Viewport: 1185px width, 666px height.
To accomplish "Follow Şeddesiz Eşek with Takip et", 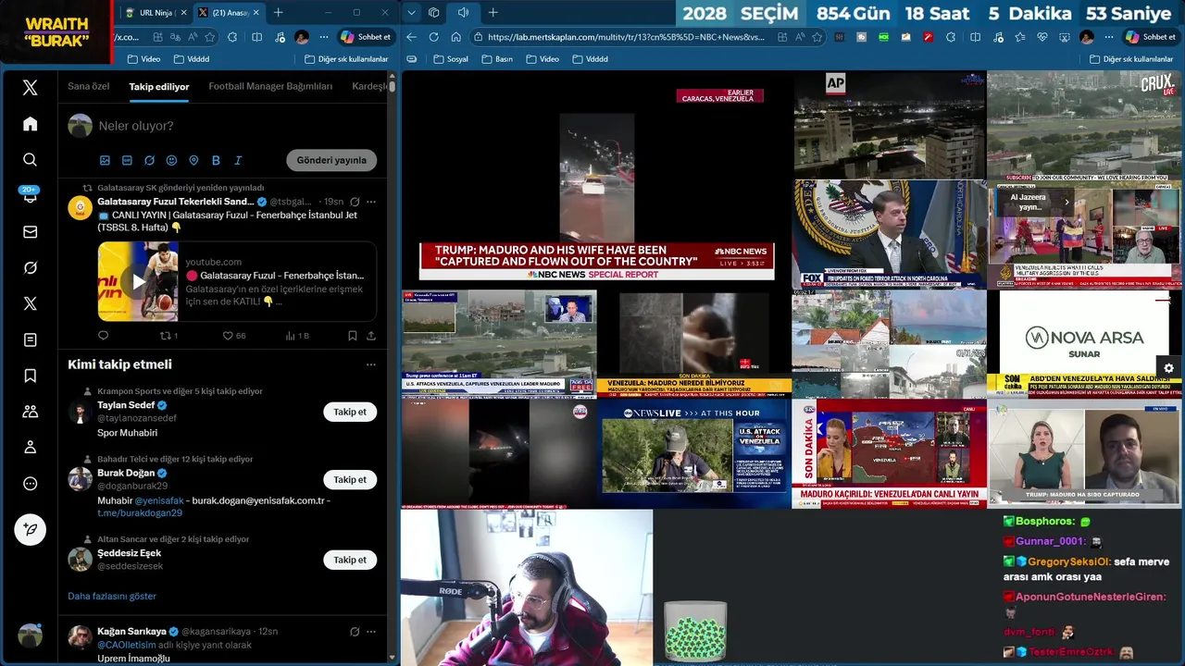I will [350, 560].
